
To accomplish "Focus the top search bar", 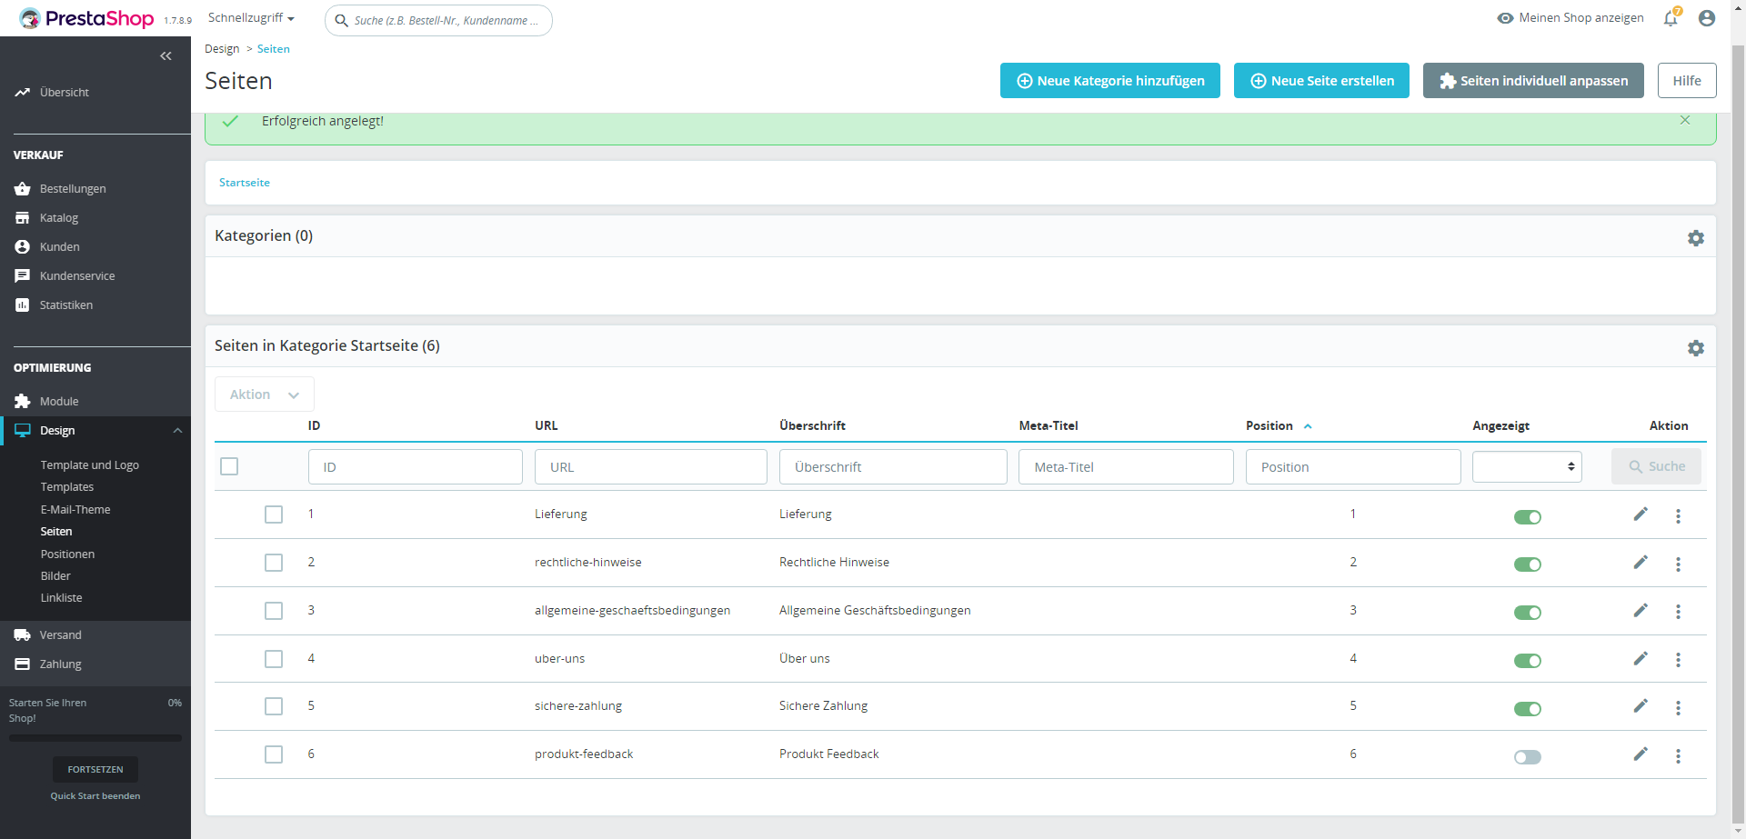I will click(438, 20).
